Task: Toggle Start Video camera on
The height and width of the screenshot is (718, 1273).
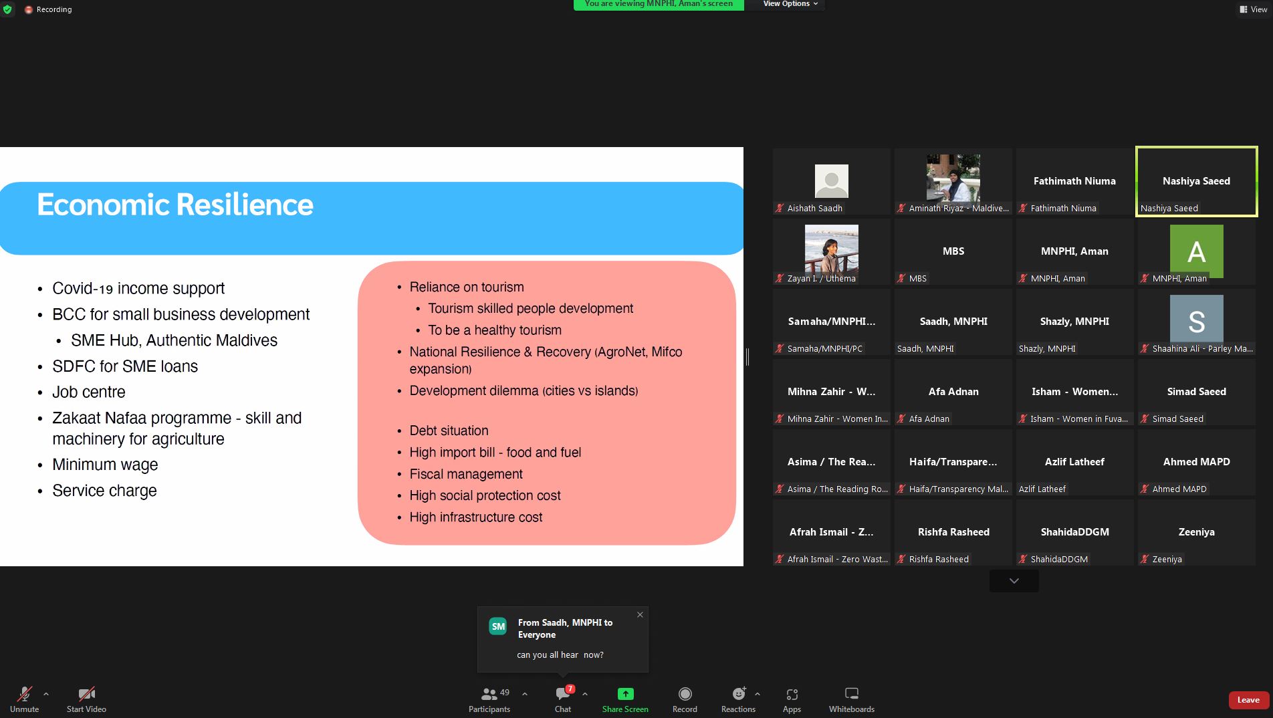Action: 86,695
